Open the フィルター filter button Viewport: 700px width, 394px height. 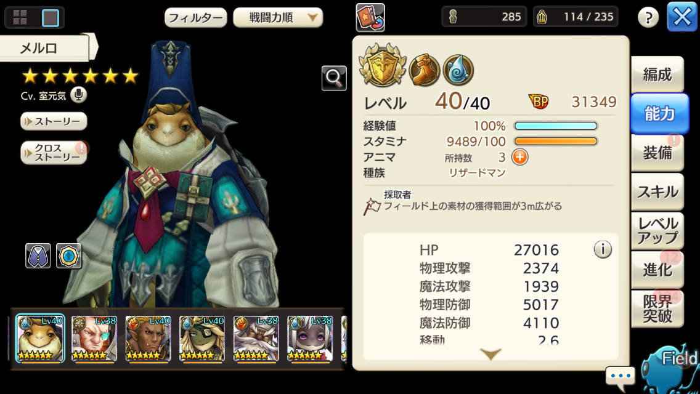(x=195, y=17)
